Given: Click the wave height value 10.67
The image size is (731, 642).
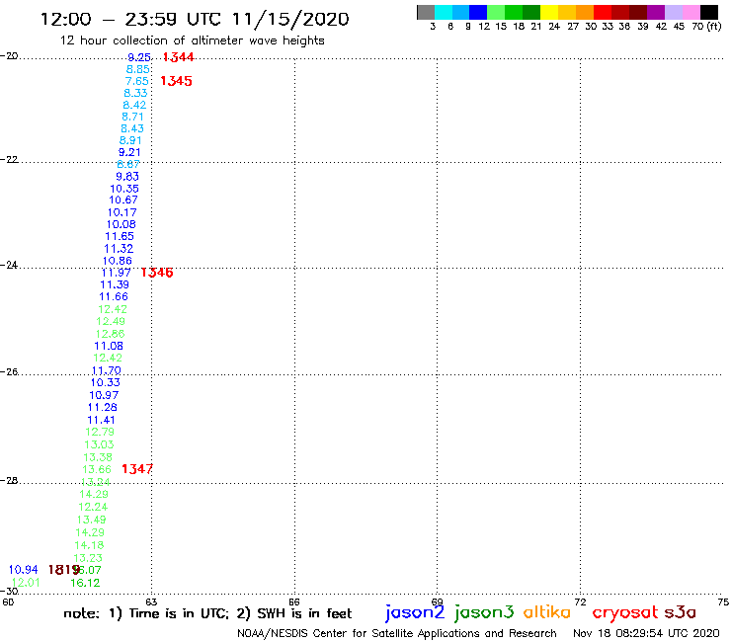Looking at the screenshot, I should click(123, 201).
